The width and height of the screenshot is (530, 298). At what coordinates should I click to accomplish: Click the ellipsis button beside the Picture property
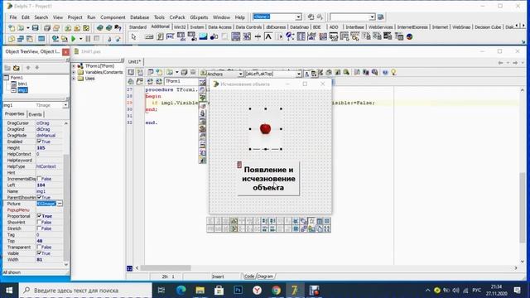60,204
